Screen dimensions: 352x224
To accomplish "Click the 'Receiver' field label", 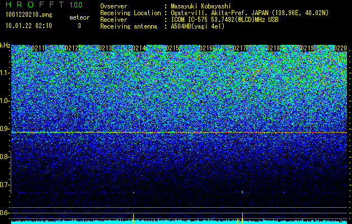I will click(x=114, y=20).
